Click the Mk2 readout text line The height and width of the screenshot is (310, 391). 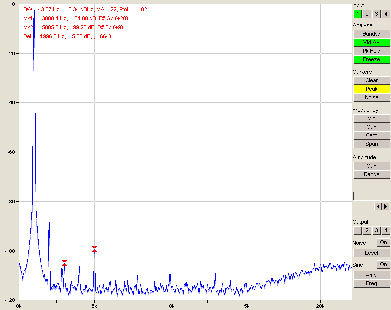click(73, 27)
